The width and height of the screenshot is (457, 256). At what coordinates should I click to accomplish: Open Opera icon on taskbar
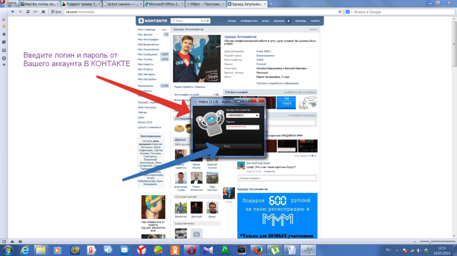(191, 250)
